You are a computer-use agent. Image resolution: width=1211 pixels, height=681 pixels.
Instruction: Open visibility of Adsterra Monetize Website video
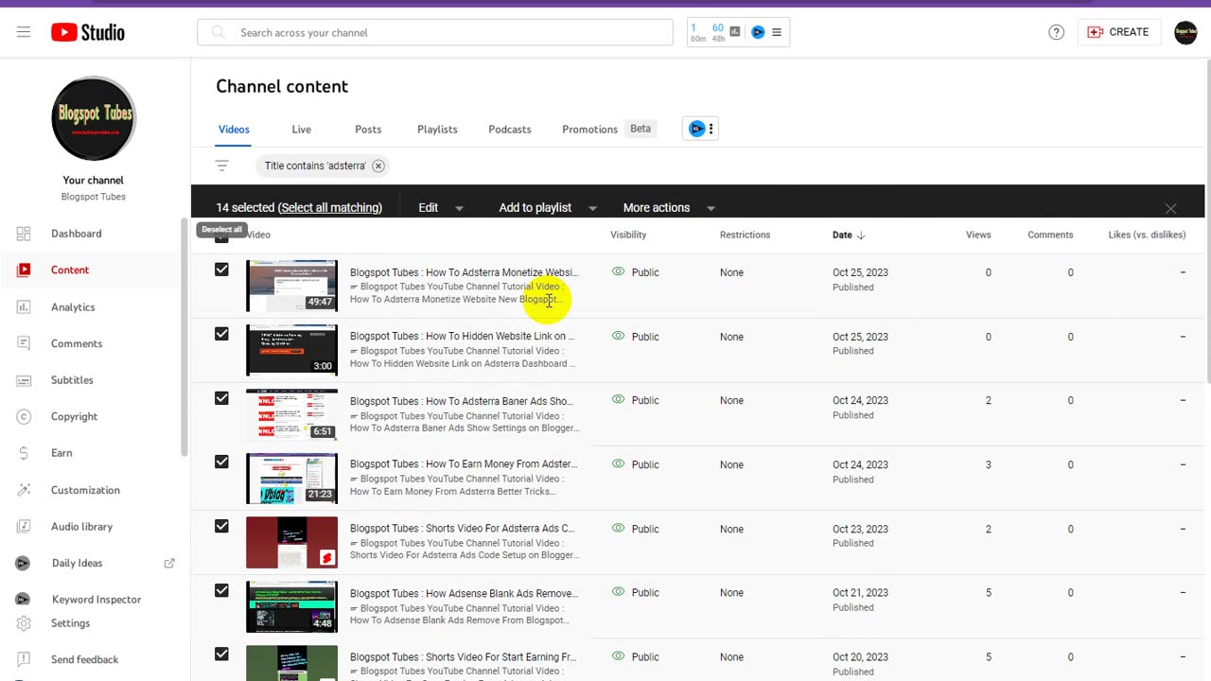(x=635, y=272)
